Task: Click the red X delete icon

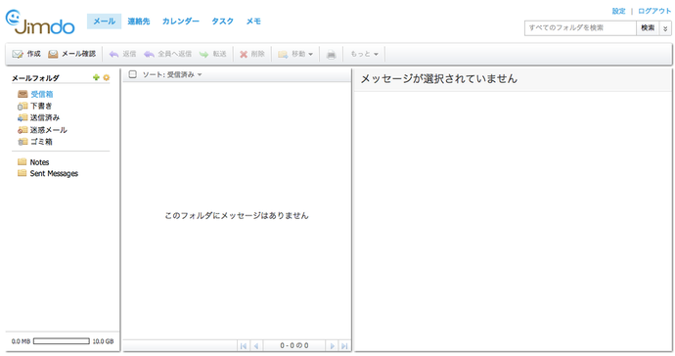Action: pos(244,54)
